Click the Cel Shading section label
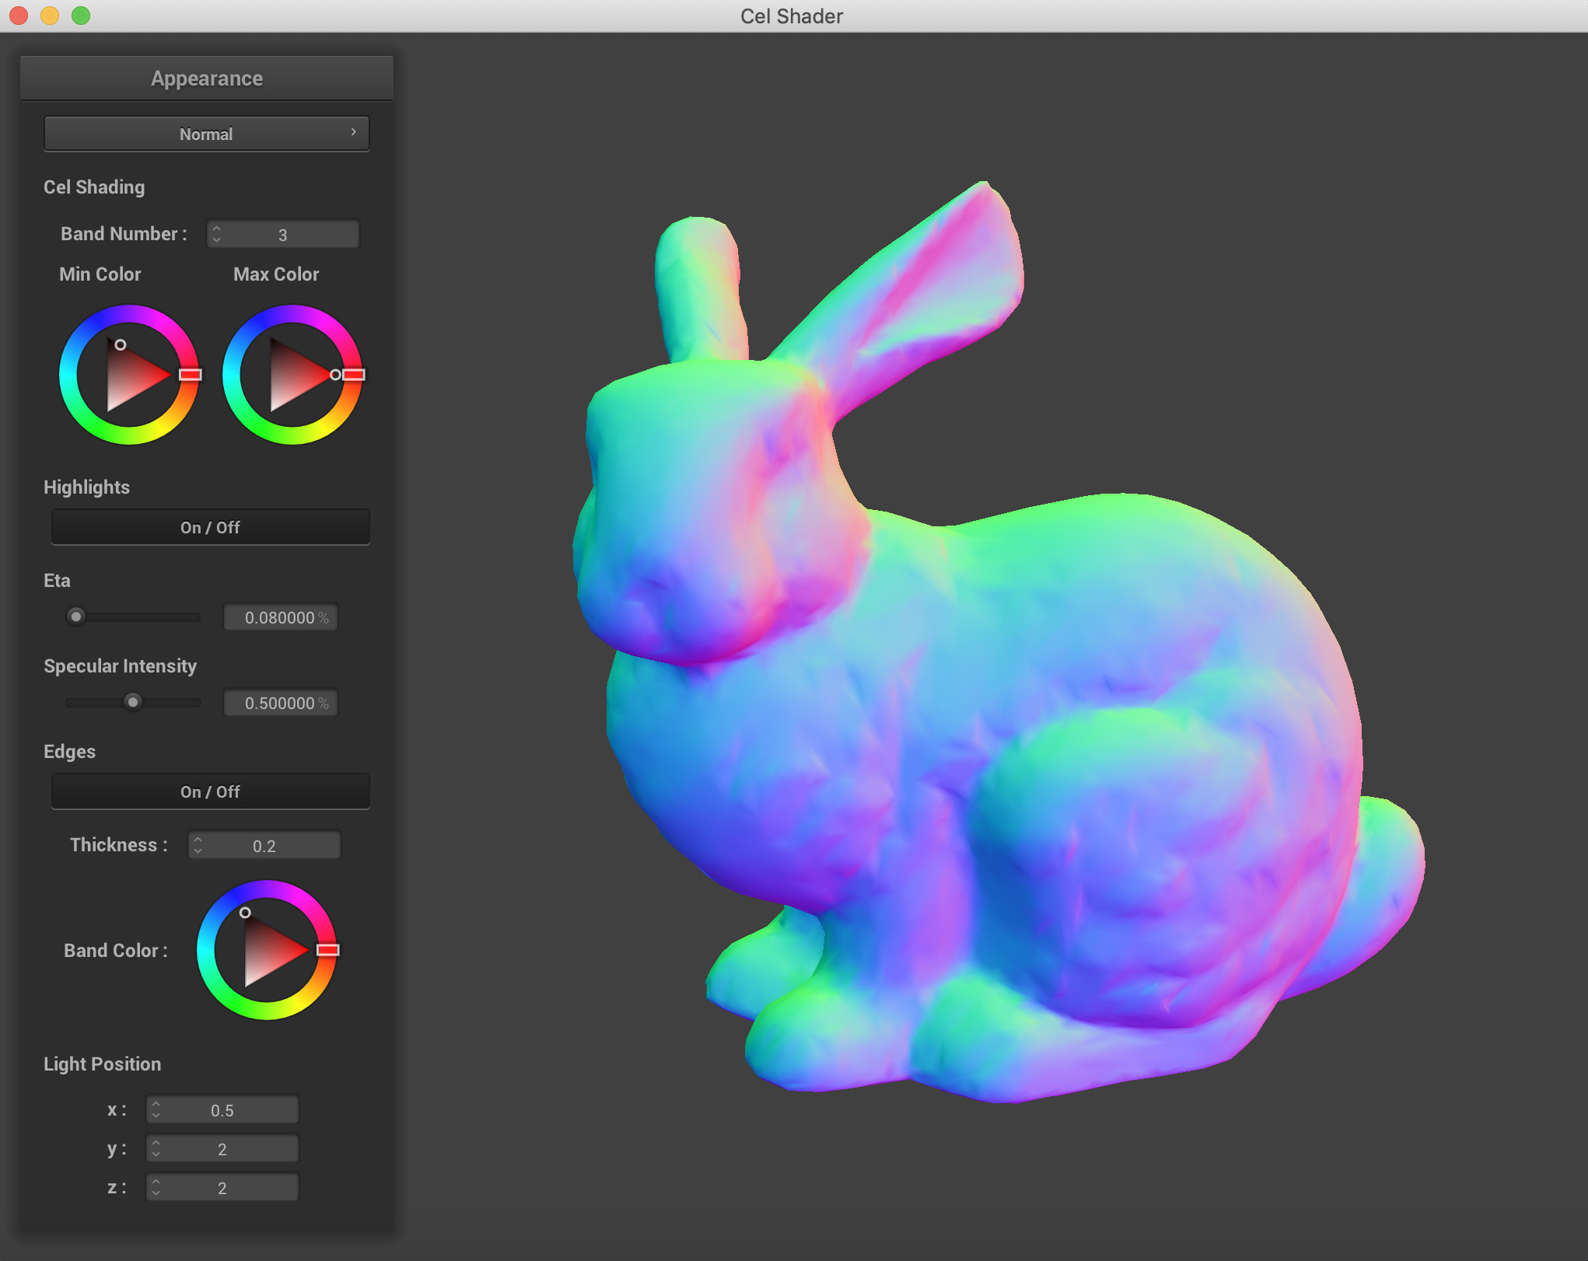Viewport: 1588px width, 1261px height. tap(94, 187)
